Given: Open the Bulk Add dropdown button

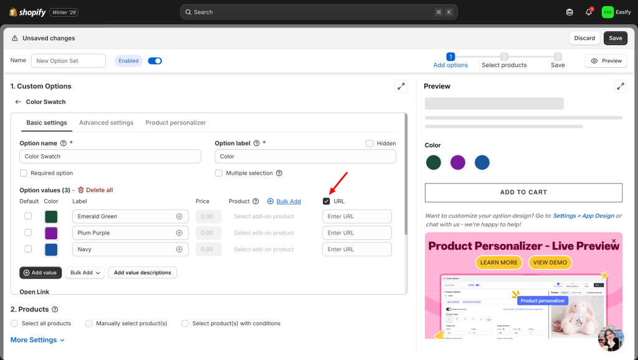Looking at the screenshot, I should pos(85,273).
